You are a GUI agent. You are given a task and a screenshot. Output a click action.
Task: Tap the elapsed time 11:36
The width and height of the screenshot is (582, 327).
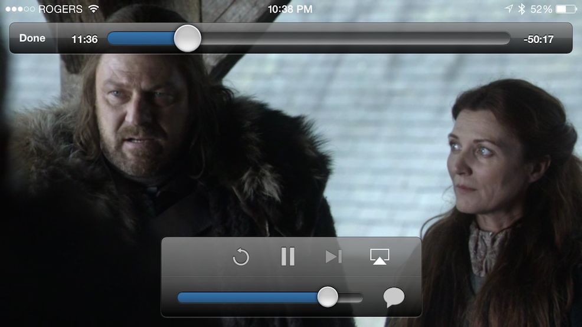(x=84, y=39)
